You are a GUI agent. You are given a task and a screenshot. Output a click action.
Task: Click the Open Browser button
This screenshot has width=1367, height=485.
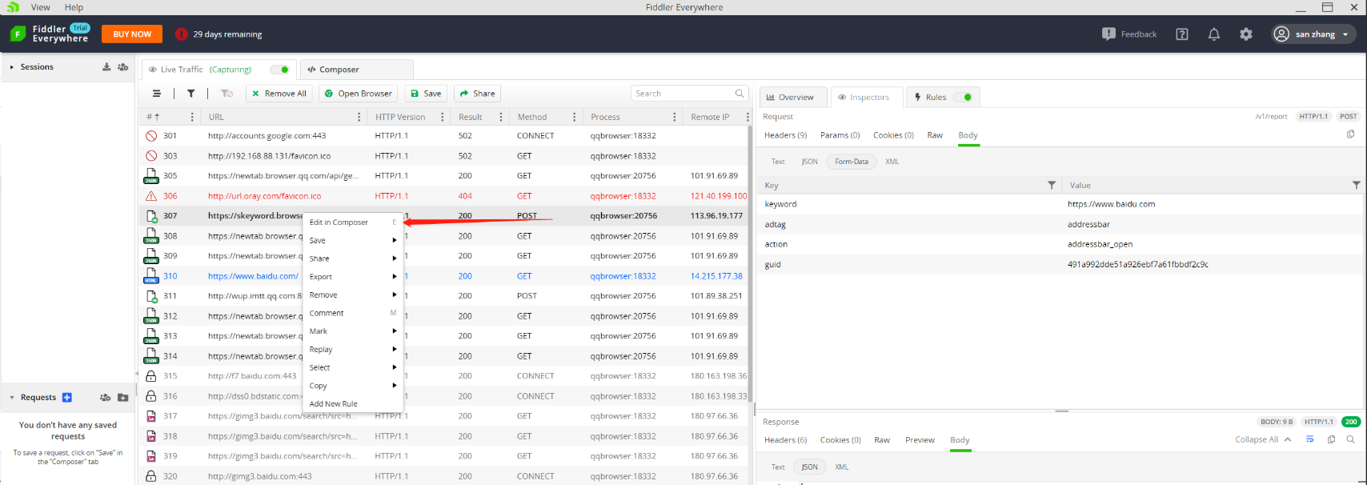358,94
